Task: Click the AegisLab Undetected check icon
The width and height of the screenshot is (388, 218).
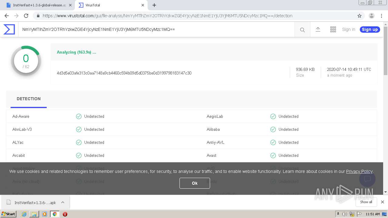Action: (273, 116)
